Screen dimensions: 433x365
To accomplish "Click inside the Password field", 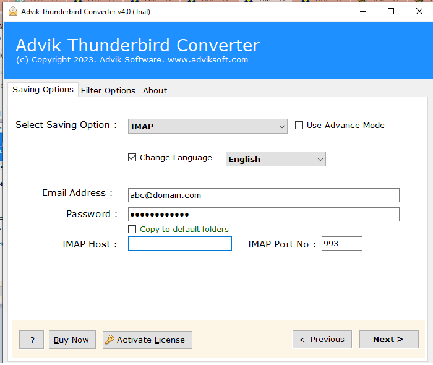I will [x=264, y=214].
